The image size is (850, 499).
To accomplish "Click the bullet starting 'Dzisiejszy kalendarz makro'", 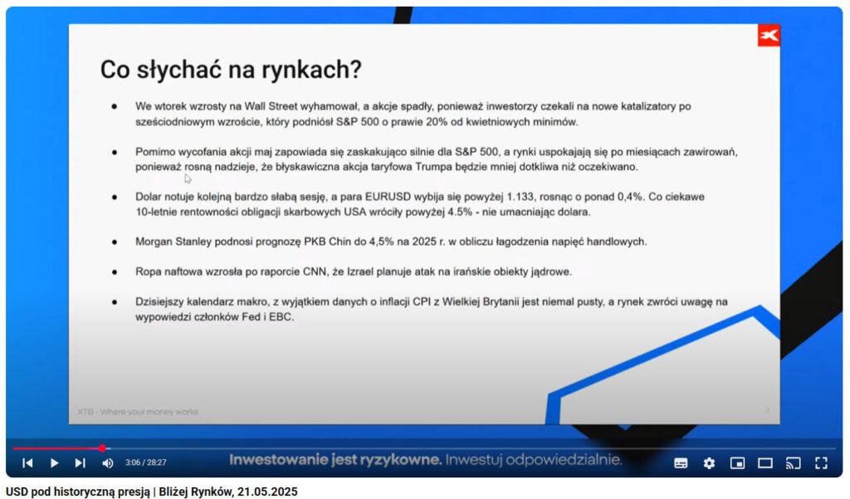I will click(432, 309).
